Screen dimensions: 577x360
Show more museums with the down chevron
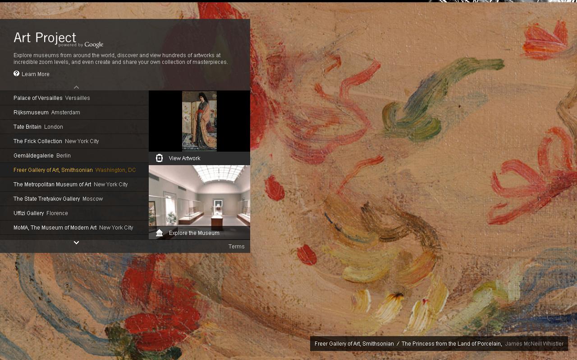(x=76, y=243)
